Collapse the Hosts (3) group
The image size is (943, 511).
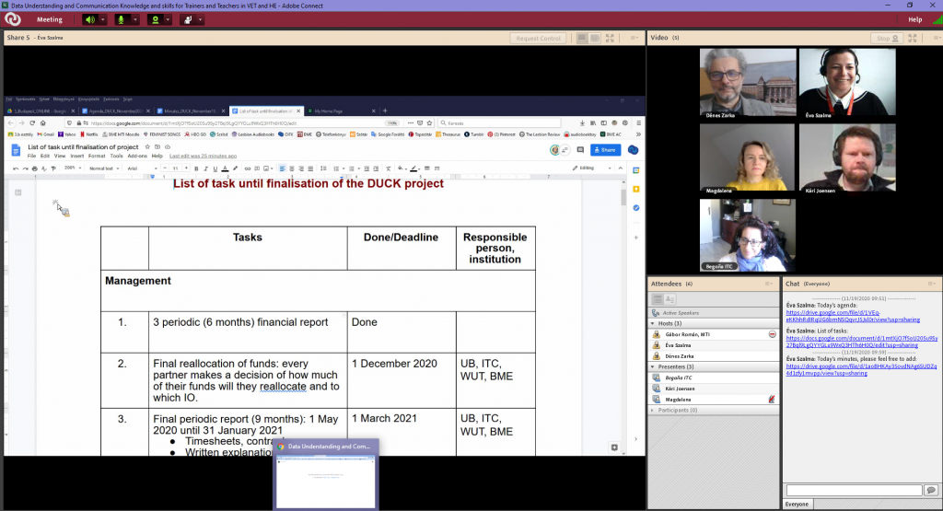click(653, 323)
